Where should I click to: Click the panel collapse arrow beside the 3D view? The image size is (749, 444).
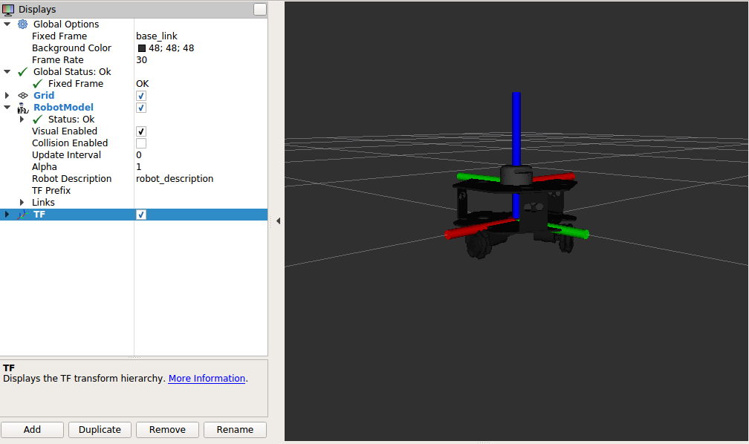[x=278, y=220]
